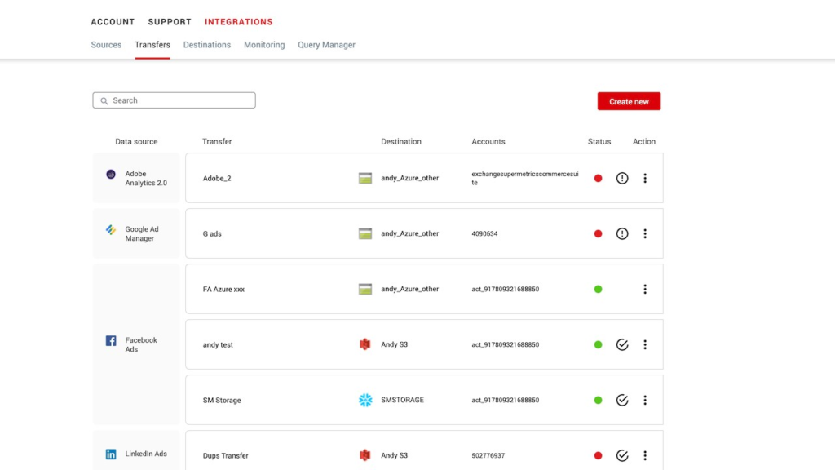Click the LinkedIn Ads source label
Screen dimensions: 835x470
(146, 454)
